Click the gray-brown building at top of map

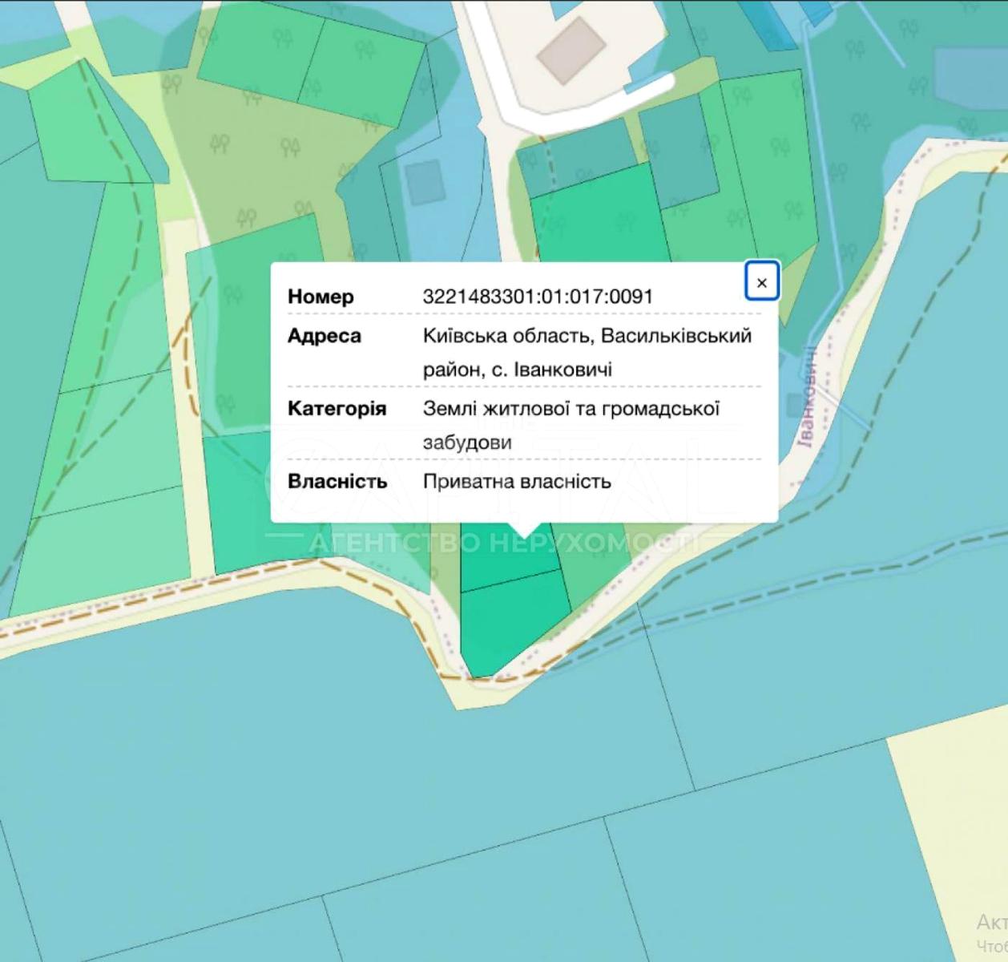click(571, 48)
